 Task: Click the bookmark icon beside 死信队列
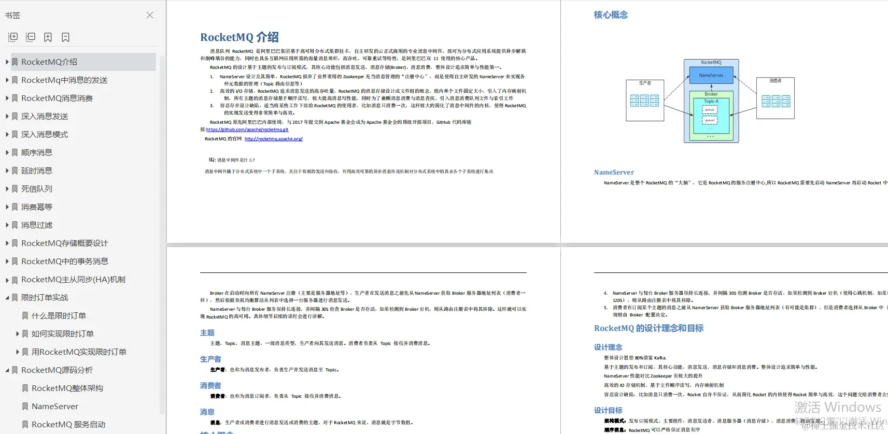pyautogui.click(x=15, y=189)
